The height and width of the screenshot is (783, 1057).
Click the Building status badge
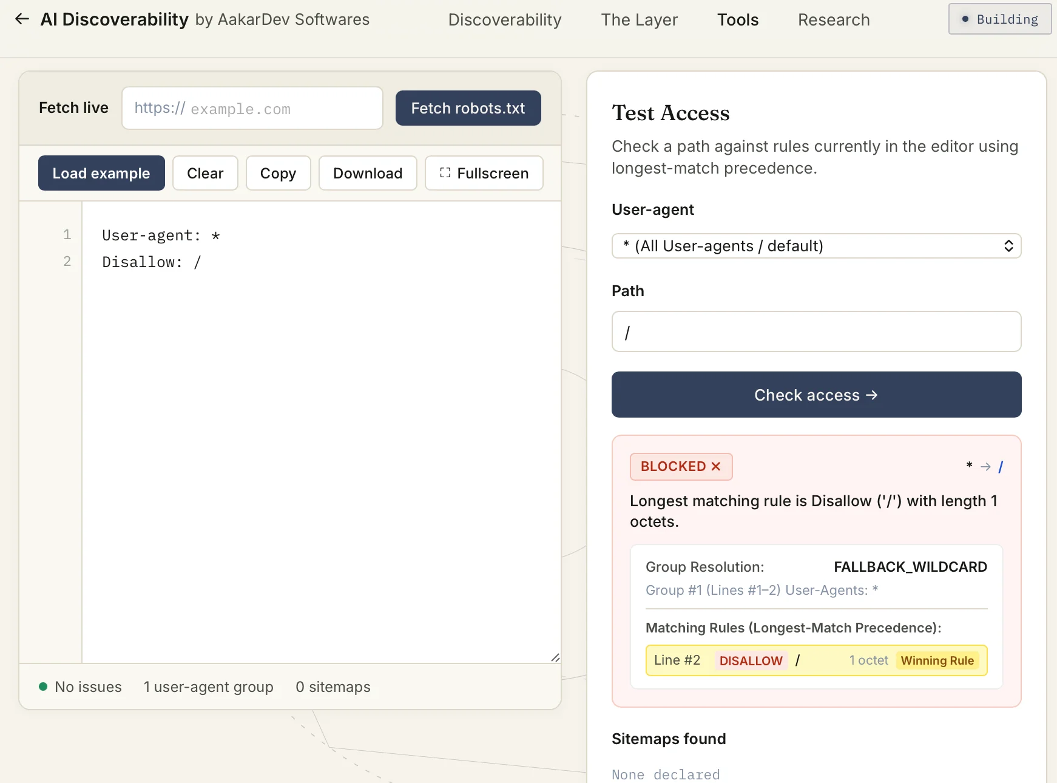[1000, 19]
